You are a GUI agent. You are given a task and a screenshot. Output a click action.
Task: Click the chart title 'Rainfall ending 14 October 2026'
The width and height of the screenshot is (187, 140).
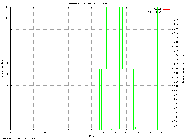tap(91, 3)
